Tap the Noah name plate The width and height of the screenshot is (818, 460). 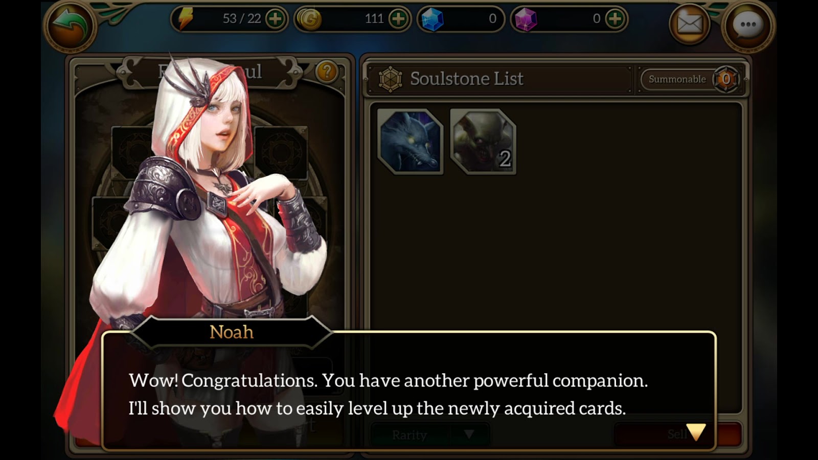[232, 332]
